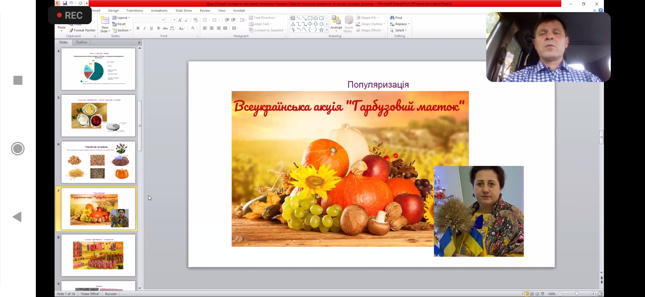Toggle strikethrough formatting
The width and height of the screenshot is (645, 297).
[165, 28]
